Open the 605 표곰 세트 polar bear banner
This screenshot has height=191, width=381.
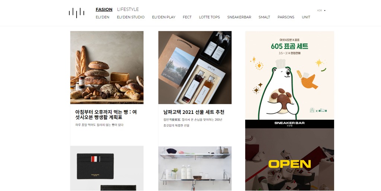(289, 75)
